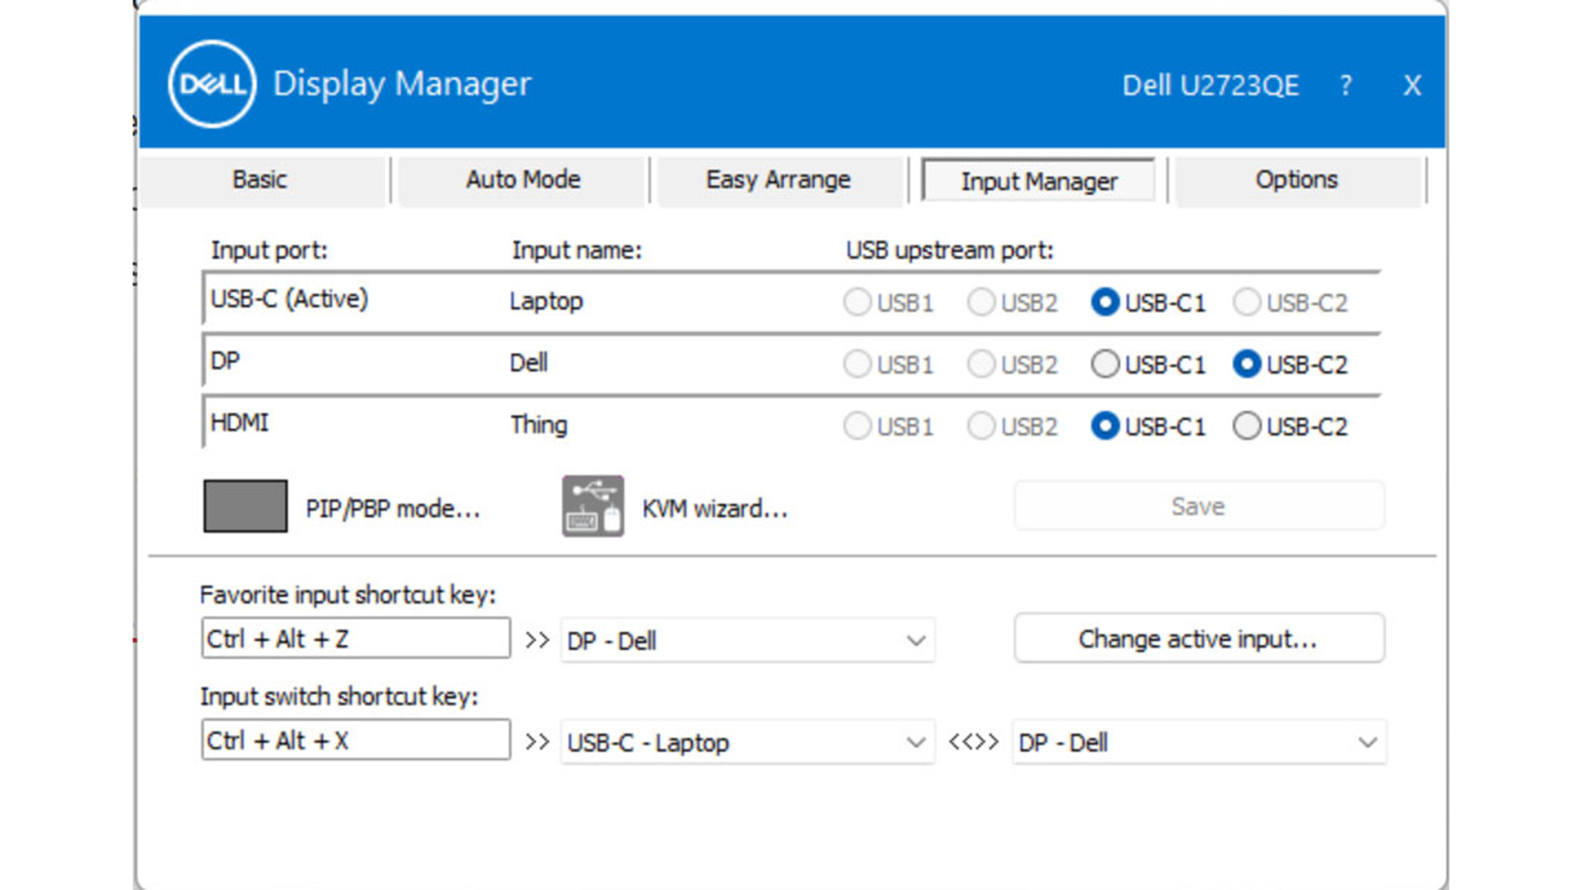1582x890 pixels.
Task: Select USB2 for the HDMI Thing row
Action: tap(1013, 426)
